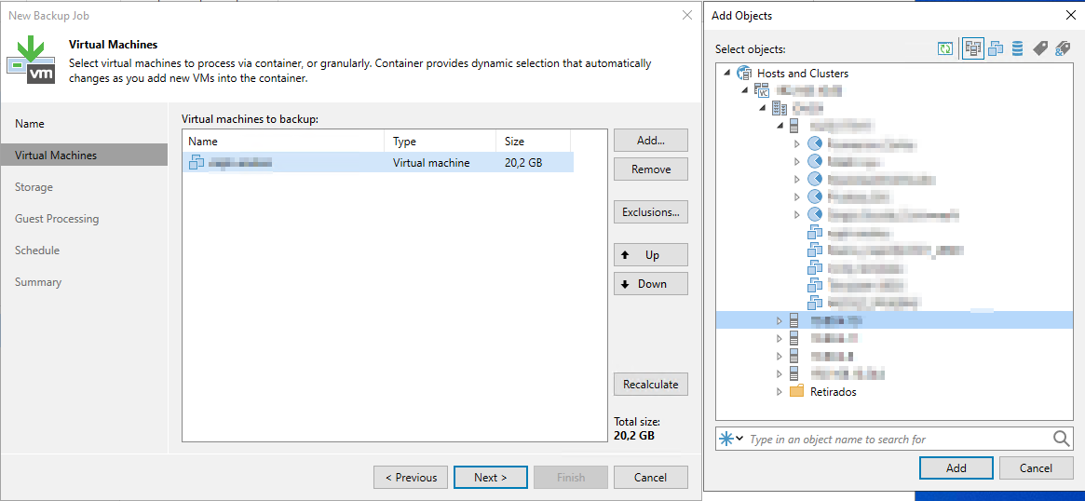Click Recalculate to update total size

pos(650,384)
